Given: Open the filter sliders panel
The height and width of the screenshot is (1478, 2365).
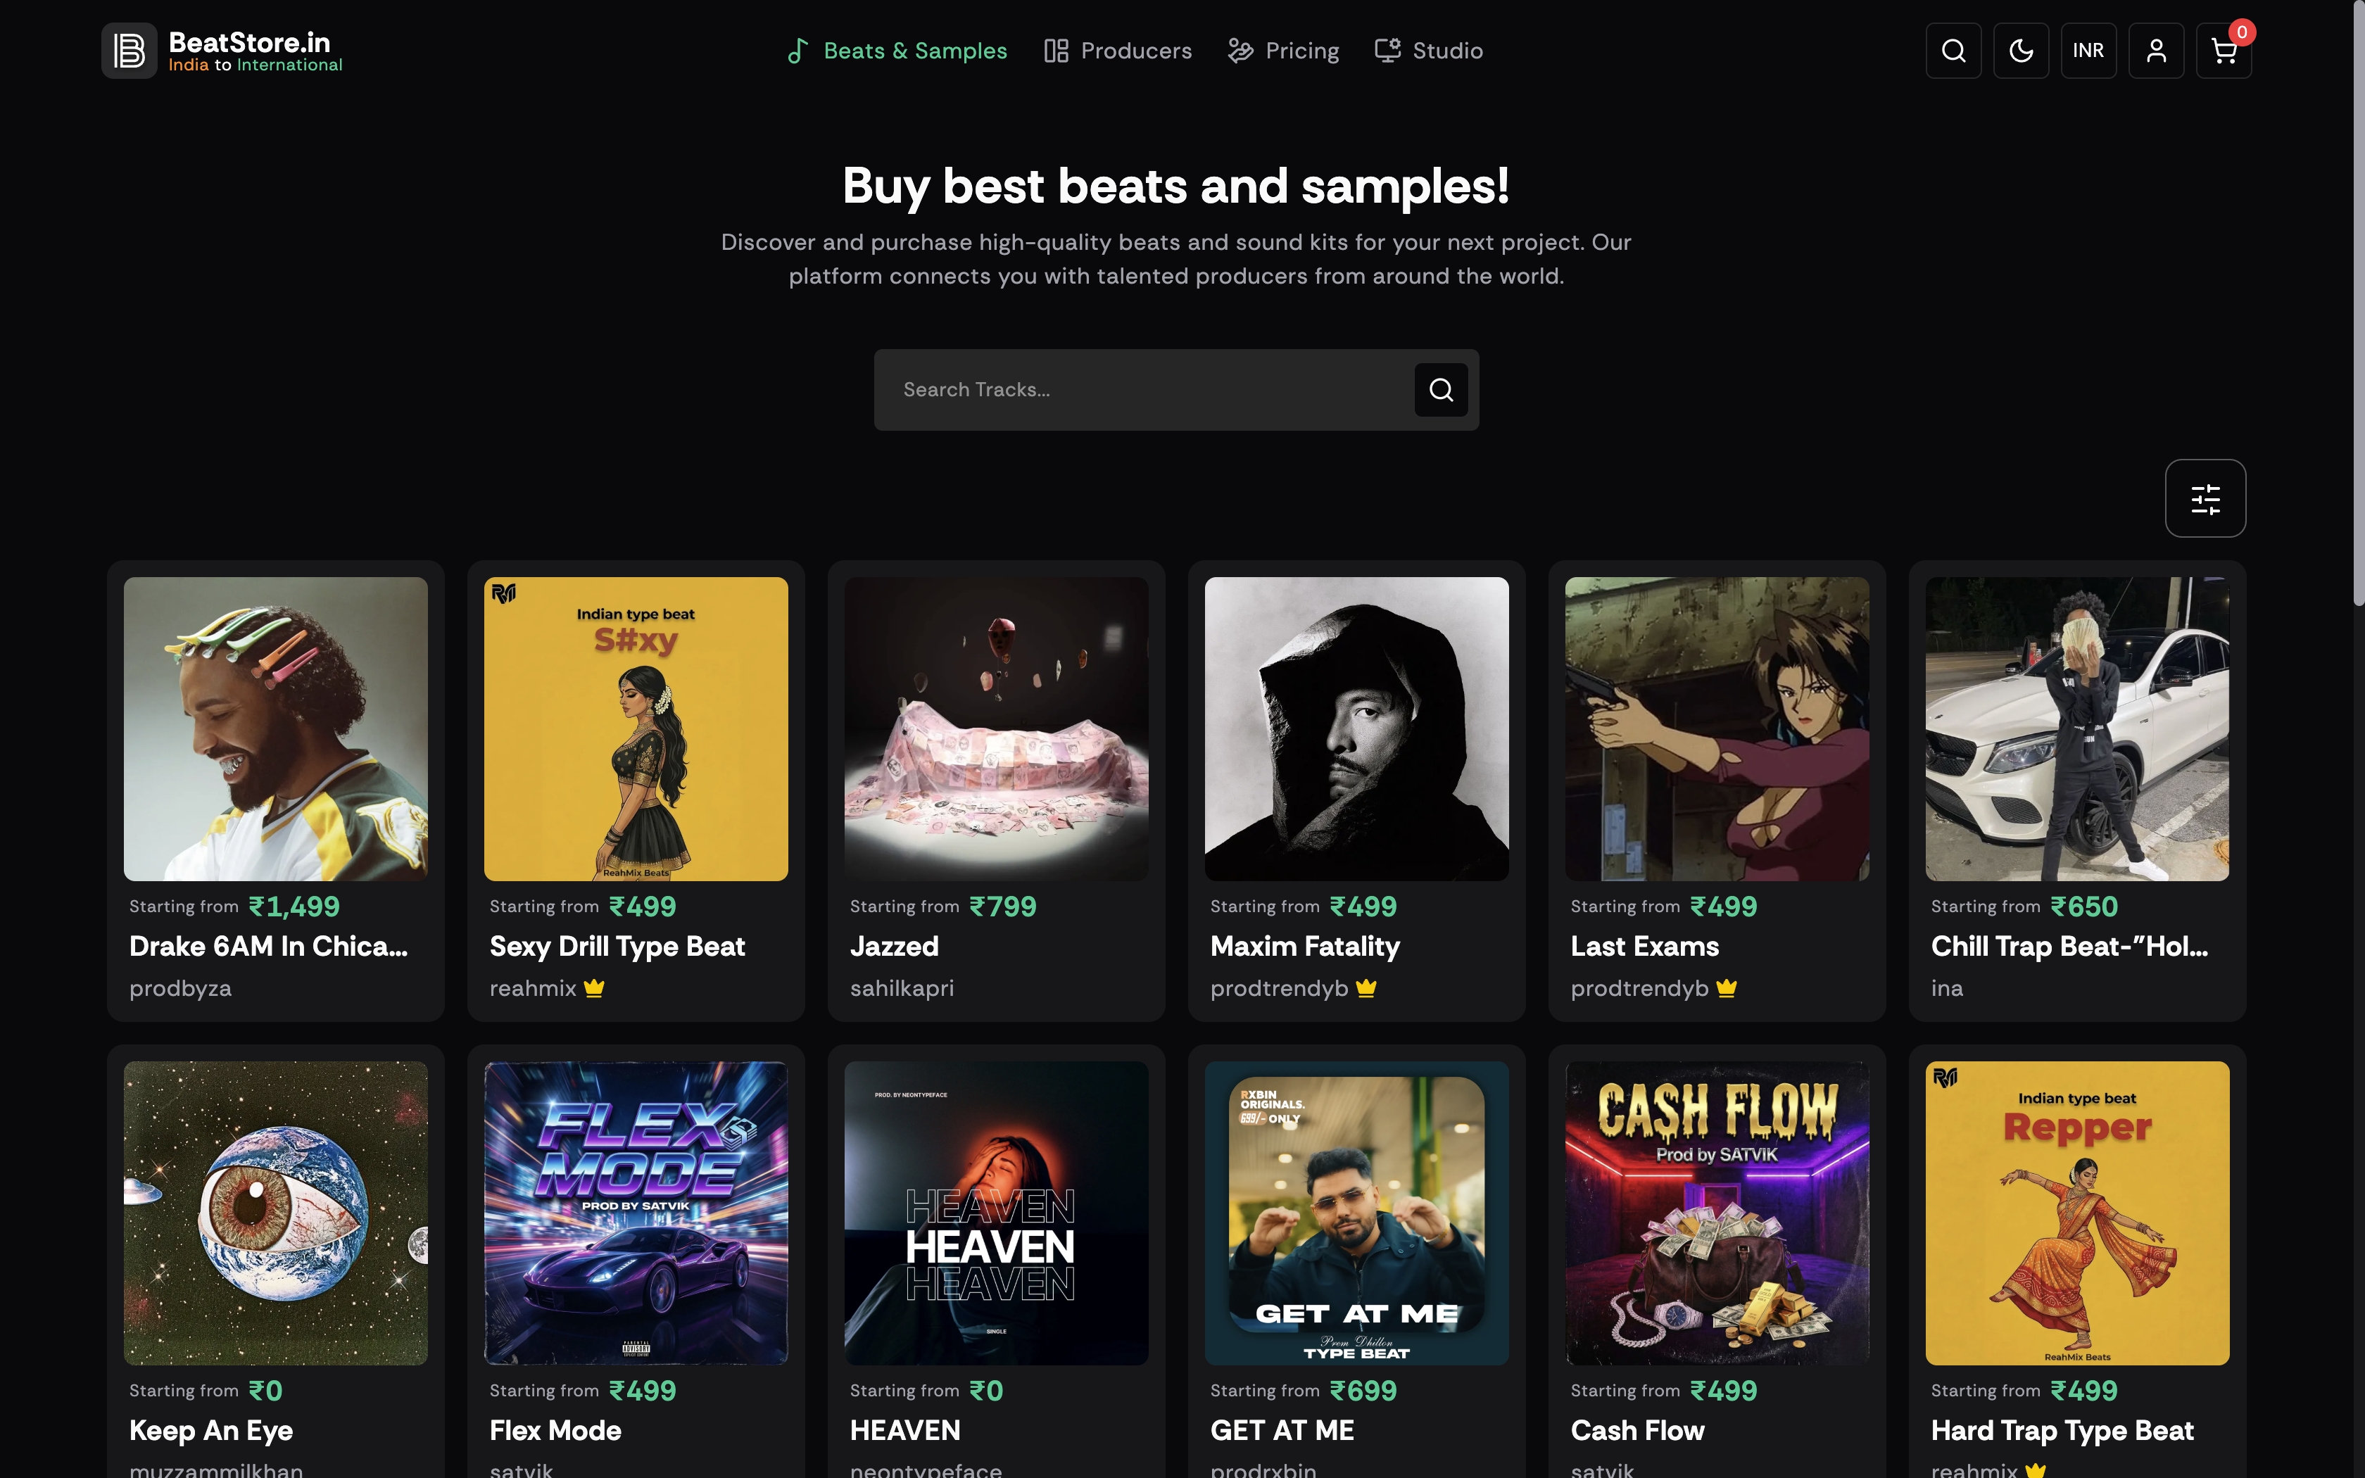Looking at the screenshot, I should [2205, 498].
